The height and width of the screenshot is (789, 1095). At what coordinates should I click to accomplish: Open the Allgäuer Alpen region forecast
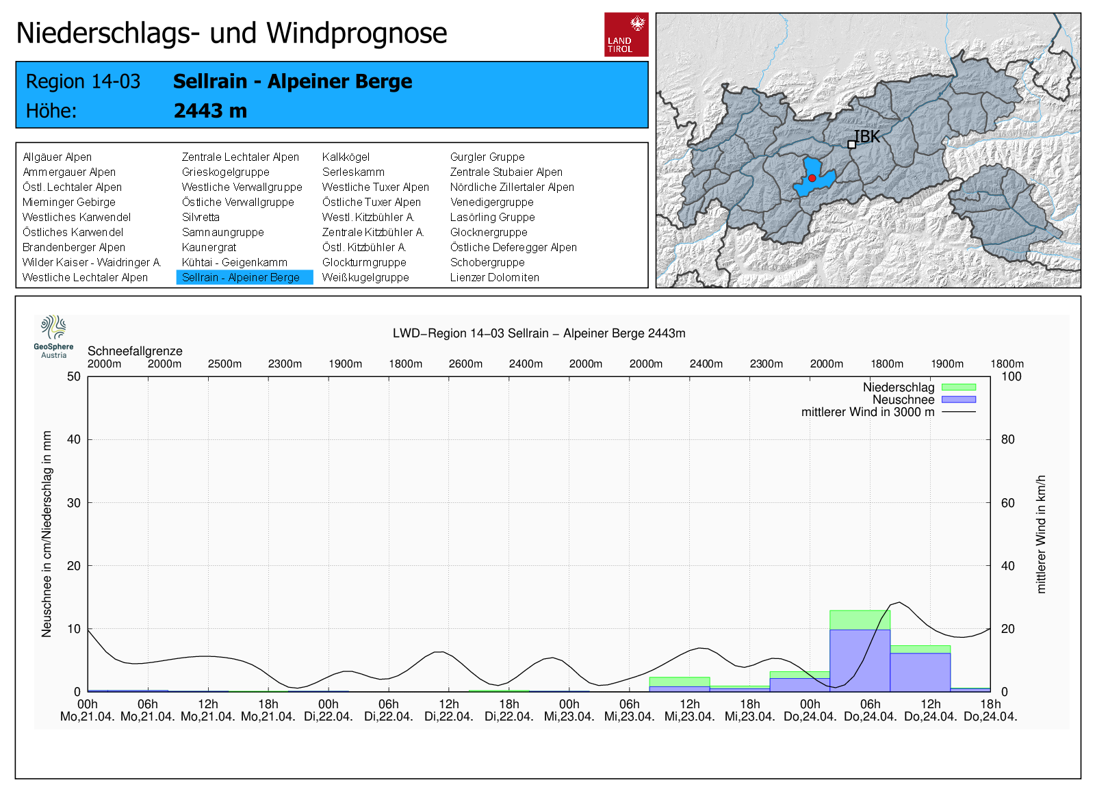pyautogui.click(x=57, y=157)
